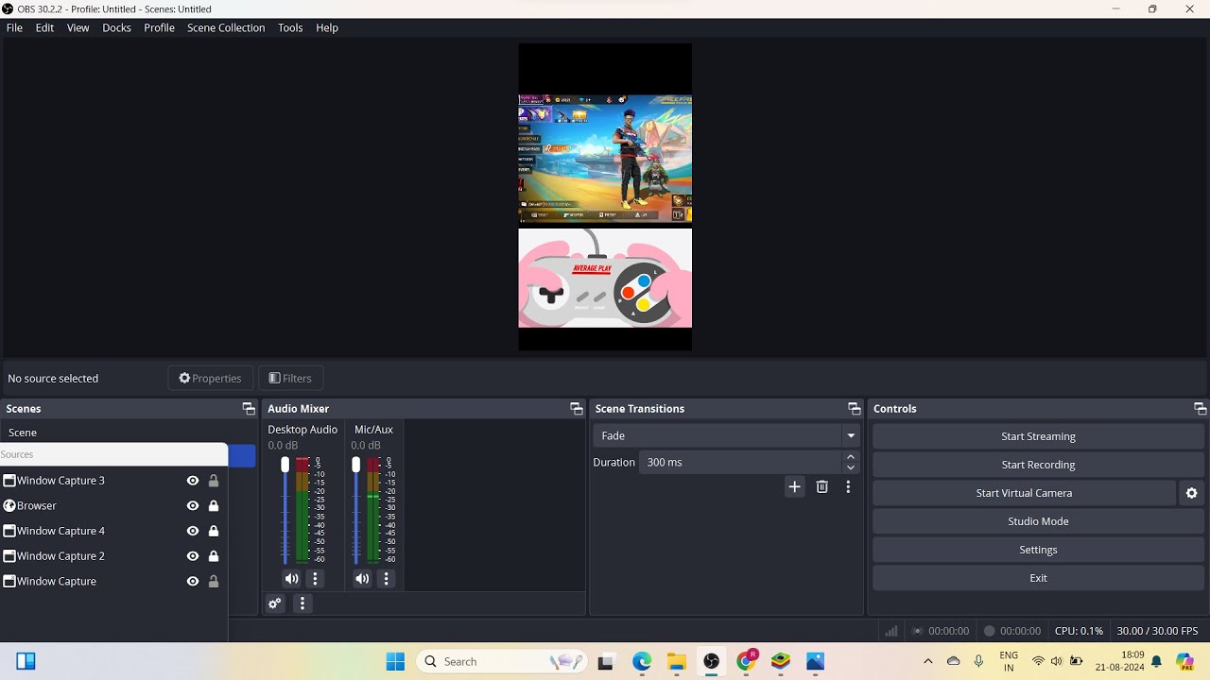Select the Browser source row
The height and width of the screenshot is (680, 1210).
click(x=113, y=506)
